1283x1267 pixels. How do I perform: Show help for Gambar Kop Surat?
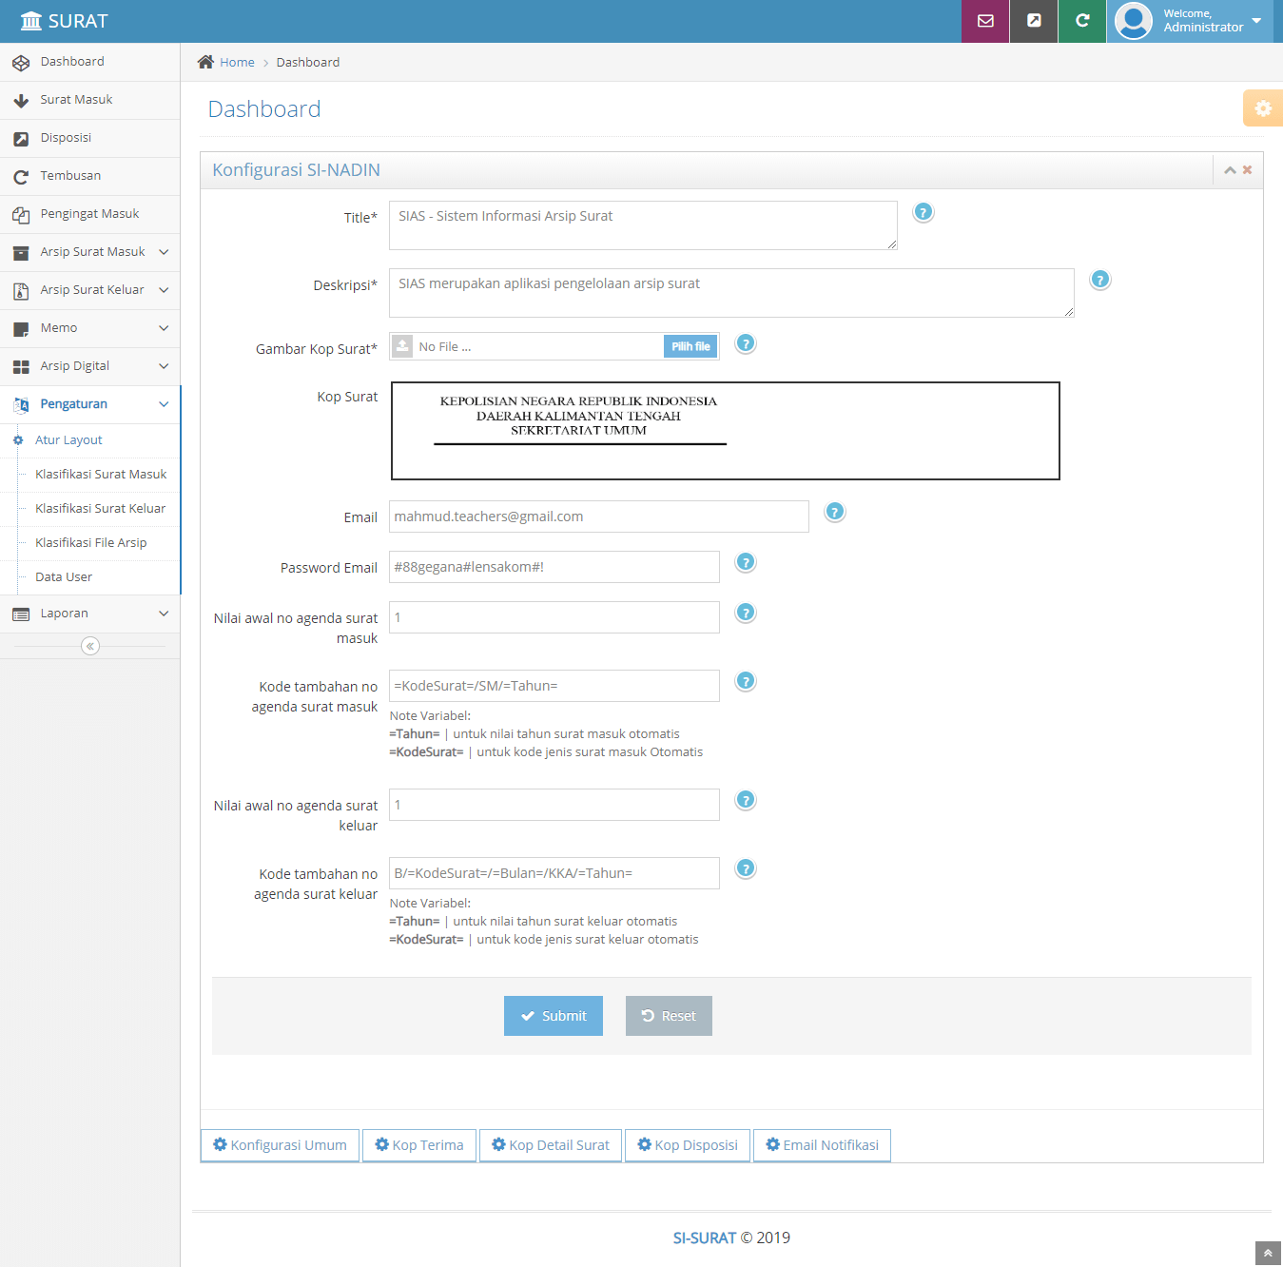pos(746,343)
